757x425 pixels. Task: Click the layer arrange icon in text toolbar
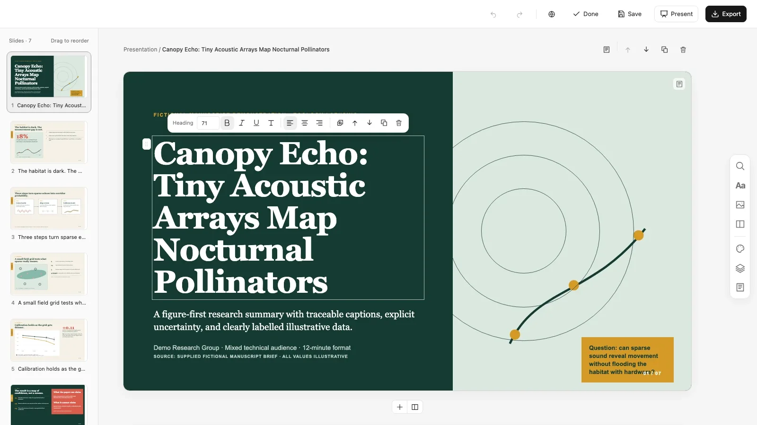pyautogui.click(x=340, y=123)
